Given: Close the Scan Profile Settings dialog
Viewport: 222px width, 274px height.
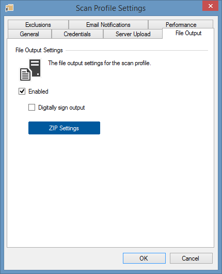Looking at the screenshot, I should [x=210, y=6].
